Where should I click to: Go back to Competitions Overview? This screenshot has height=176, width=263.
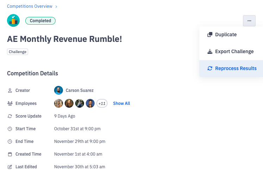(x=30, y=6)
